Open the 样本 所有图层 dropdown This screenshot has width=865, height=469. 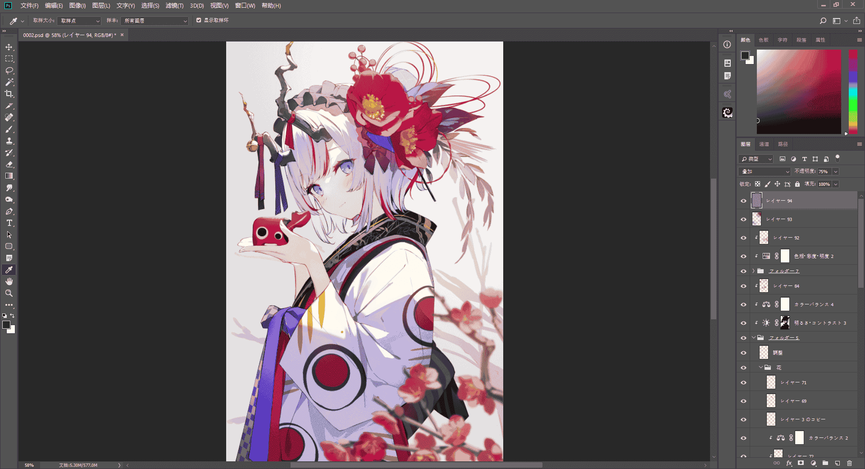point(155,21)
